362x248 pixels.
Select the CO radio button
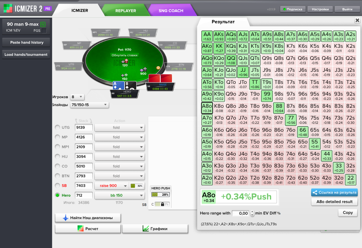57,166
